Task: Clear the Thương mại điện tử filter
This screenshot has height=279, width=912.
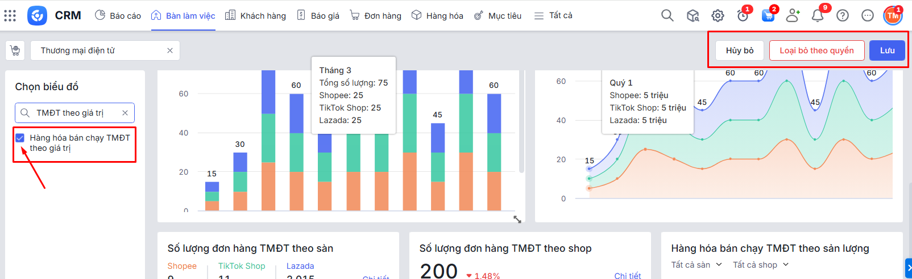Action: 170,50
